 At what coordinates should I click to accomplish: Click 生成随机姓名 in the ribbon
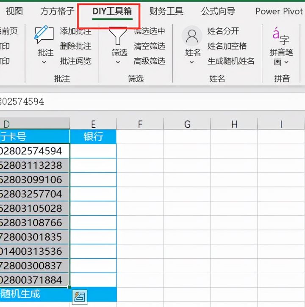(231, 61)
